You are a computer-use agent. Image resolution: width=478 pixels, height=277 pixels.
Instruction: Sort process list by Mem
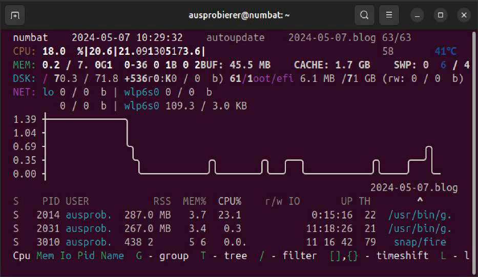pyautogui.click(x=45, y=255)
